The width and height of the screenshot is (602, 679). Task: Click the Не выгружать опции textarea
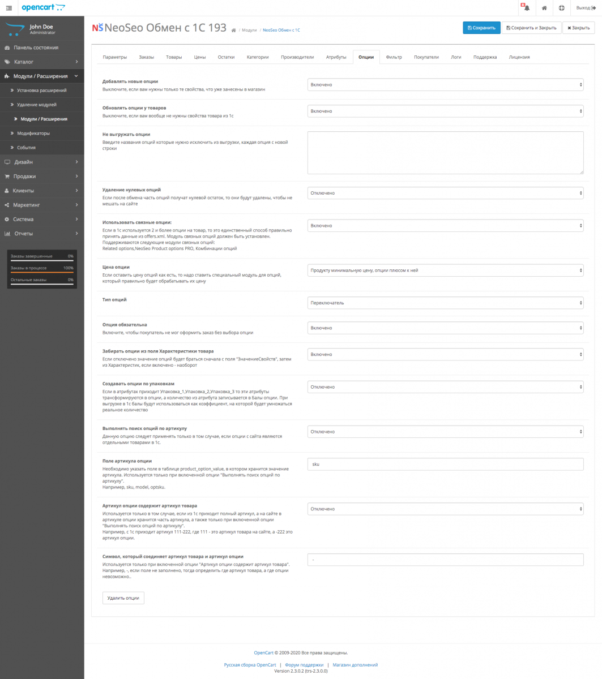coord(445,153)
